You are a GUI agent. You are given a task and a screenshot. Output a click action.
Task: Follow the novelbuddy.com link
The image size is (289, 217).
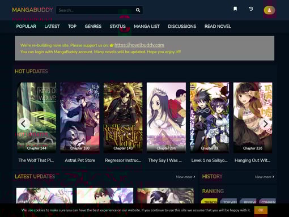pyautogui.click(x=139, y=45)
